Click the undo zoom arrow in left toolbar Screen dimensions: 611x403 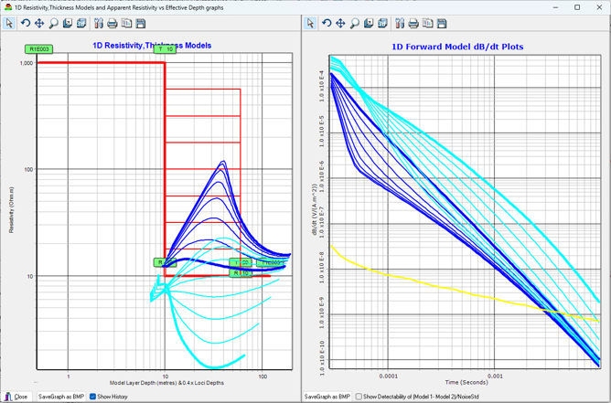tap(26, 24)
